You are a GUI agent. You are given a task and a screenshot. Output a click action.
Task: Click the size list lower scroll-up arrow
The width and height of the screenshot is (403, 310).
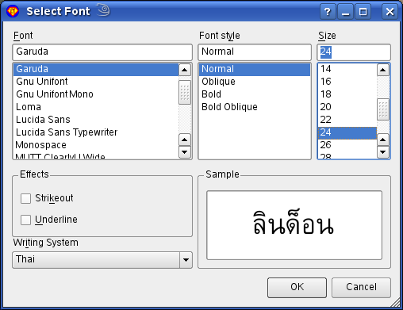coord(383,140)
